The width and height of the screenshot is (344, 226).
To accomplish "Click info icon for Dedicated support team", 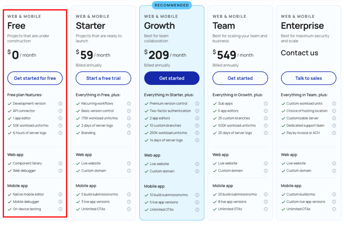I will point(334,126).
